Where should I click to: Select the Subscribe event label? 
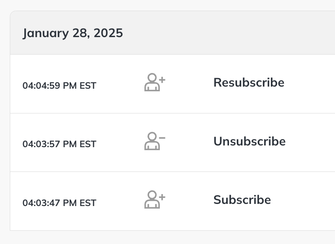242,200
